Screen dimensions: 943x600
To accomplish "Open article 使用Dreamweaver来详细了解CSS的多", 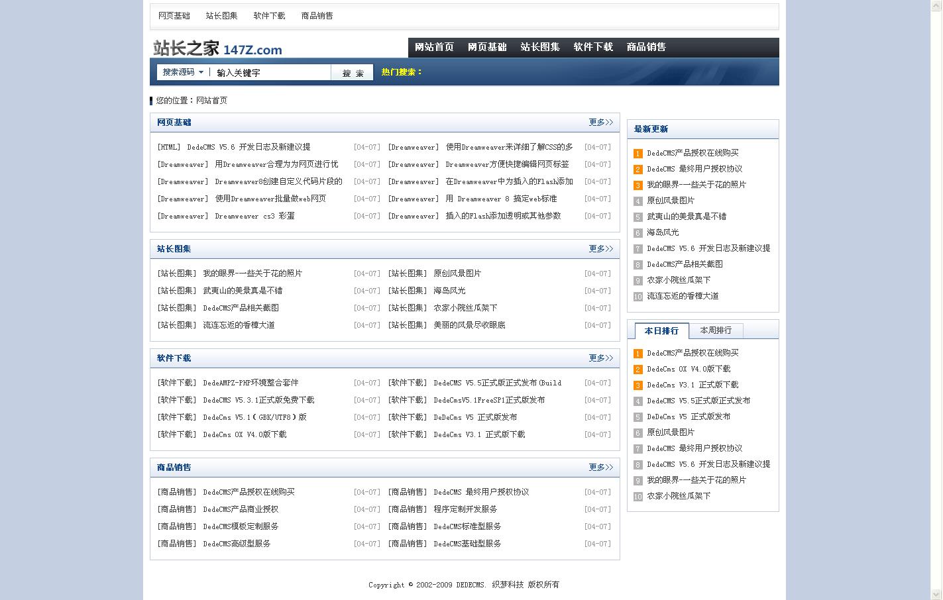I will point(509,147).
